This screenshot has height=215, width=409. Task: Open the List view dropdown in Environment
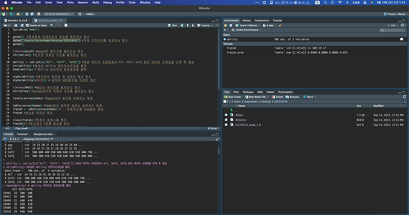tap(394, 25)
